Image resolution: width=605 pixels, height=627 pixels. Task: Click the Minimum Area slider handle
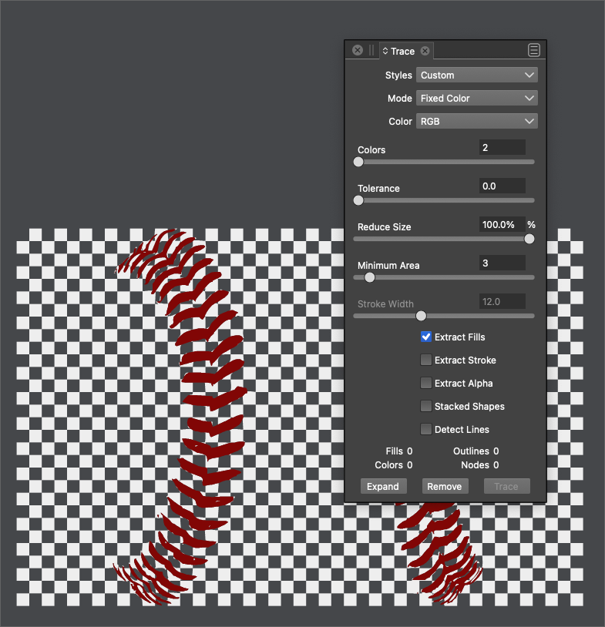pyautogui.click(x=369, y=277)
